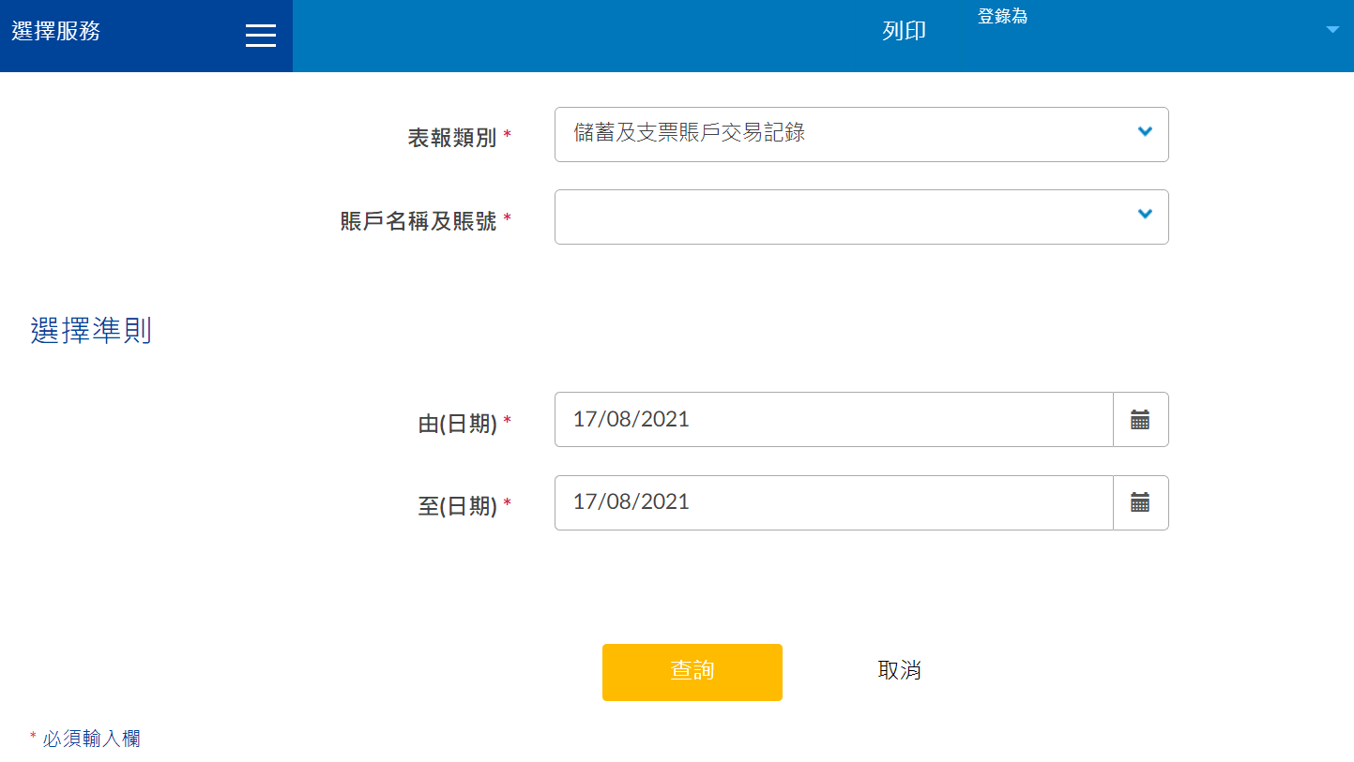Click the chevron arrow in the 表報類別 dropdown
This screenshot has width=1354, height=762.
1145,132
